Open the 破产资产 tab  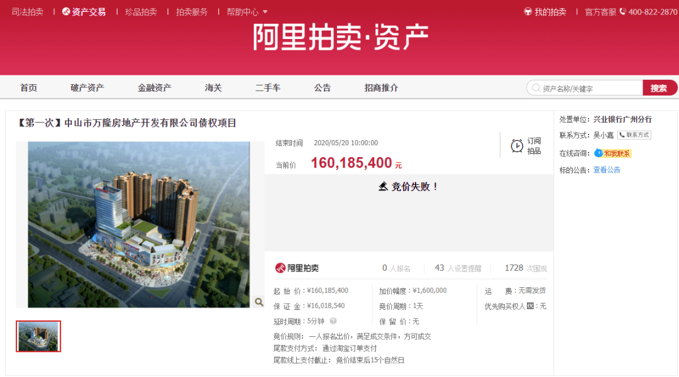tap(87, 88)
